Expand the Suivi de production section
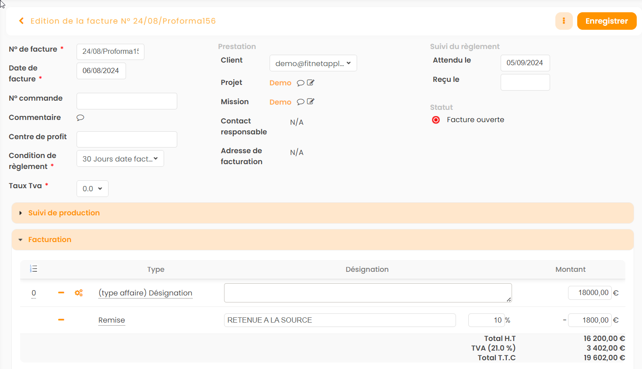This screenshot has width=642, height=369. click(x=64, y=213)
